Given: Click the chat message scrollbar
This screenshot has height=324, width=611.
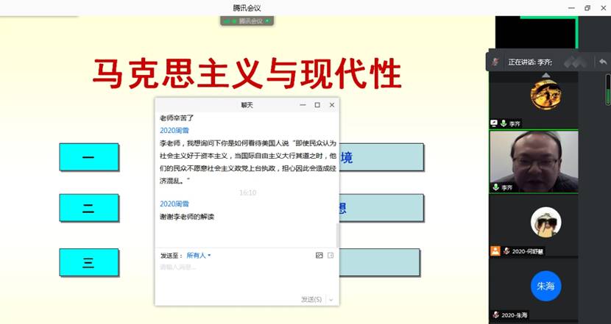Looking at the screenshot, I should (338, 234).
